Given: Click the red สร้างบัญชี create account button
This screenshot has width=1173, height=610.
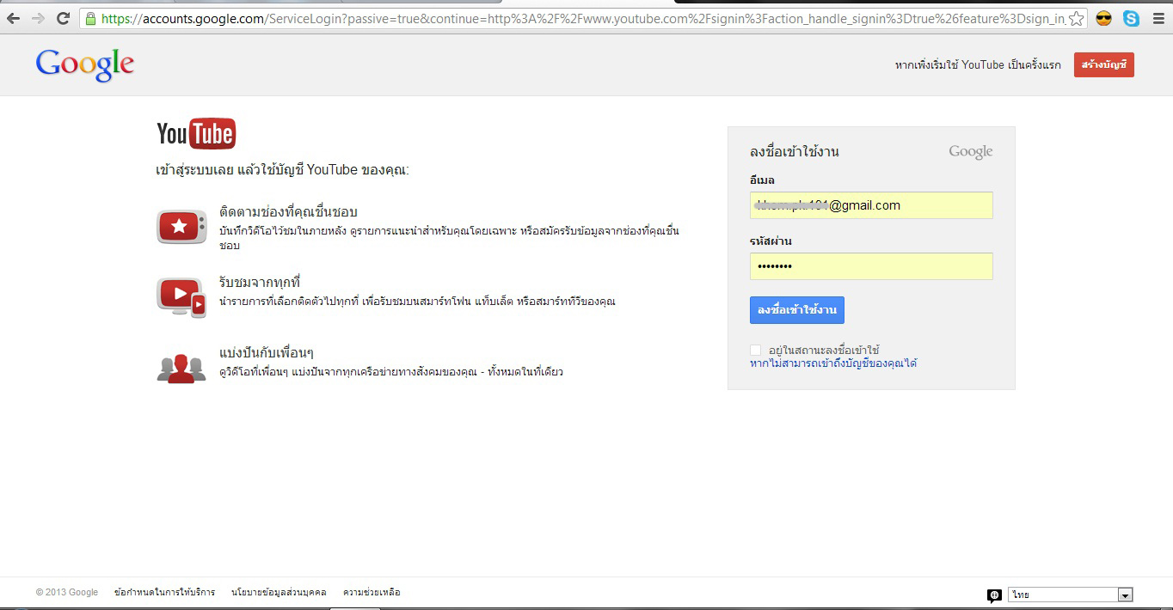Looking at the screenshot, I should click(1103, 64).
